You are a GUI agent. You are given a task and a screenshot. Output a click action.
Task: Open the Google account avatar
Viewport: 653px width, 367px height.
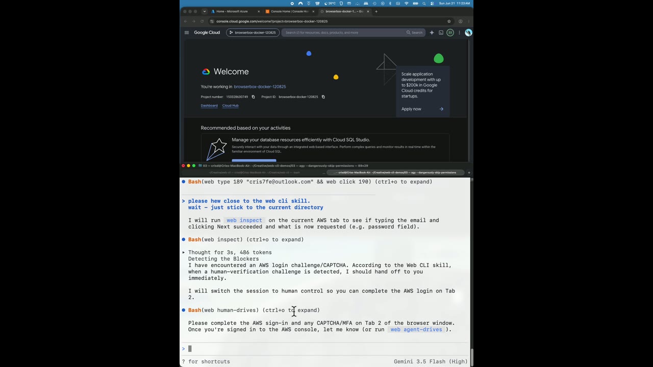(468, 33)
